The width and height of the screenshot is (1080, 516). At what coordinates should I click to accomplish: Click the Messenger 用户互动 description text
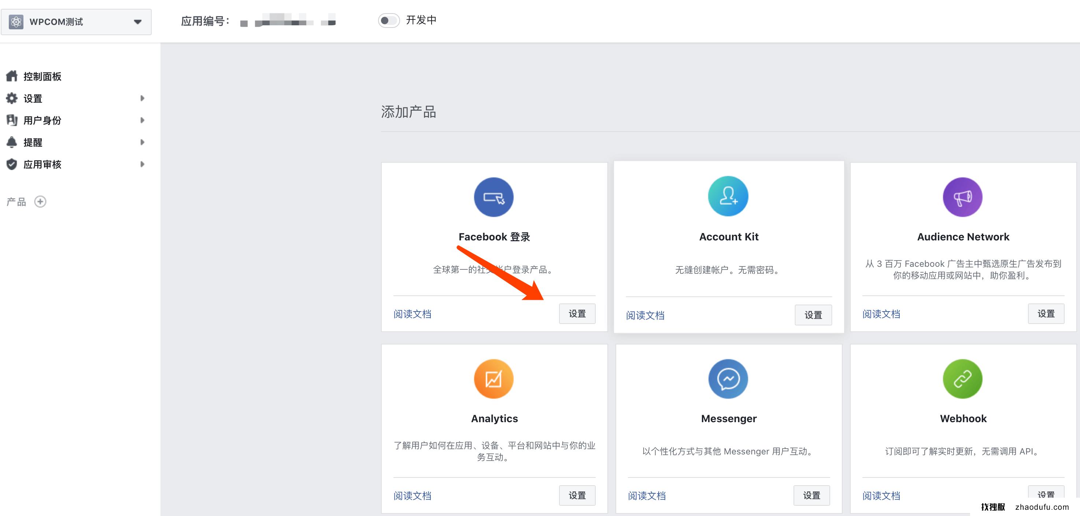click(728, 451)
